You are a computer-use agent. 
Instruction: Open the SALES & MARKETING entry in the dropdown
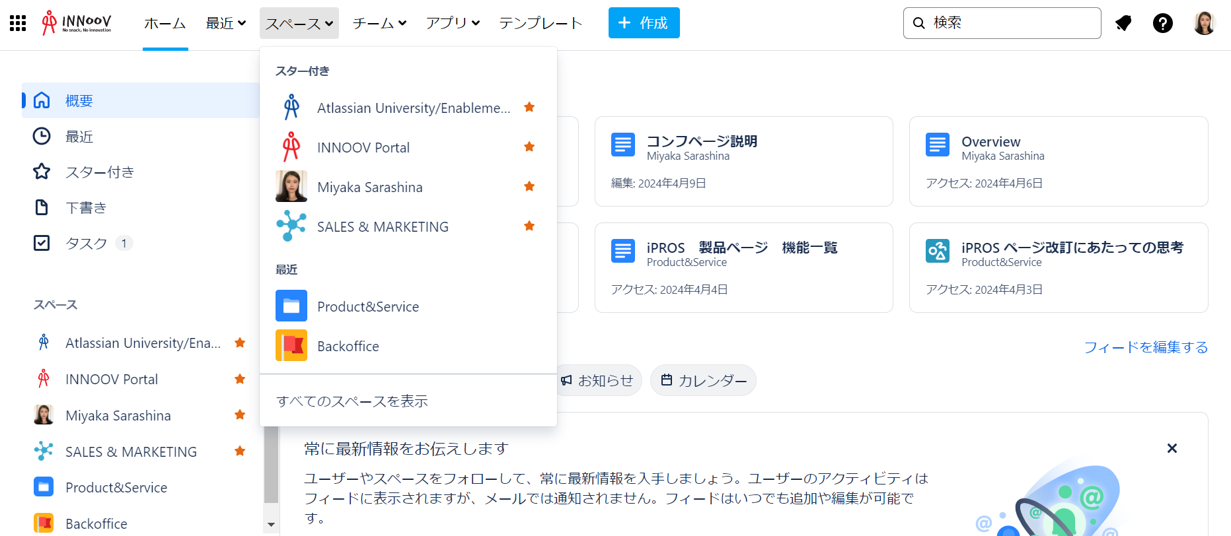pos(408,226)
